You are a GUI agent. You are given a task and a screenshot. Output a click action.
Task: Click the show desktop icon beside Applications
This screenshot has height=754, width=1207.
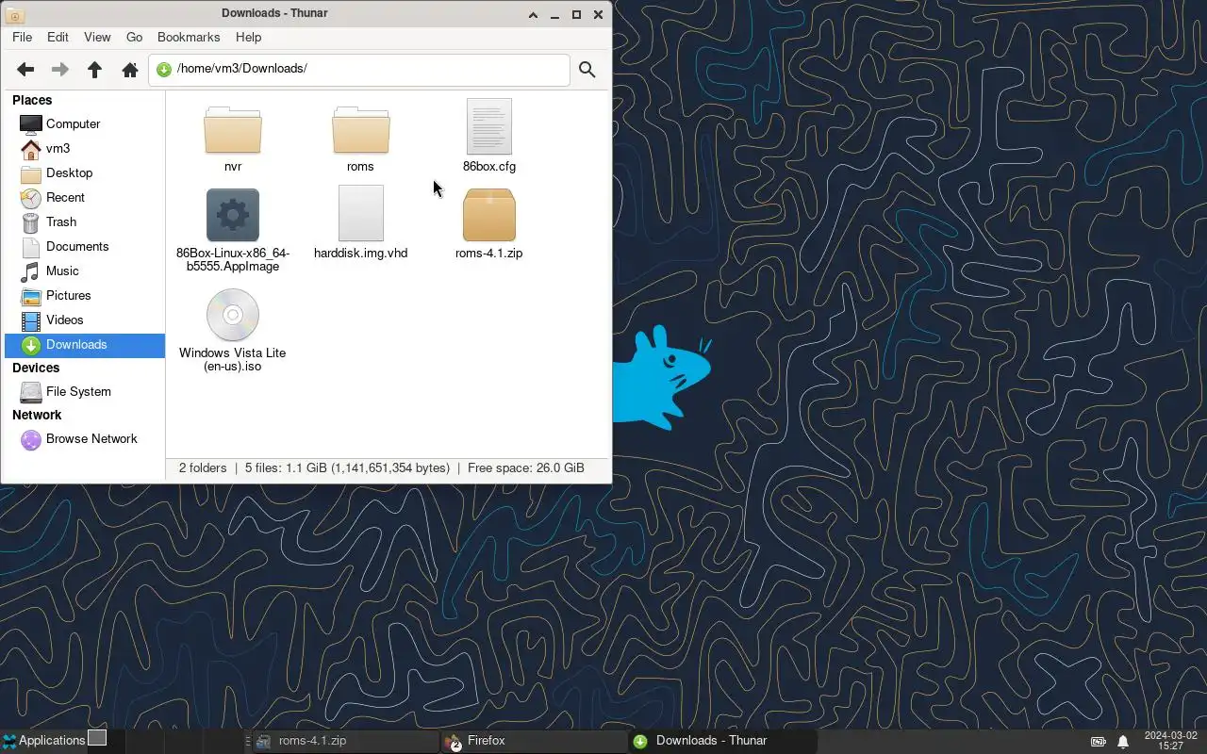tap(97, 738)
